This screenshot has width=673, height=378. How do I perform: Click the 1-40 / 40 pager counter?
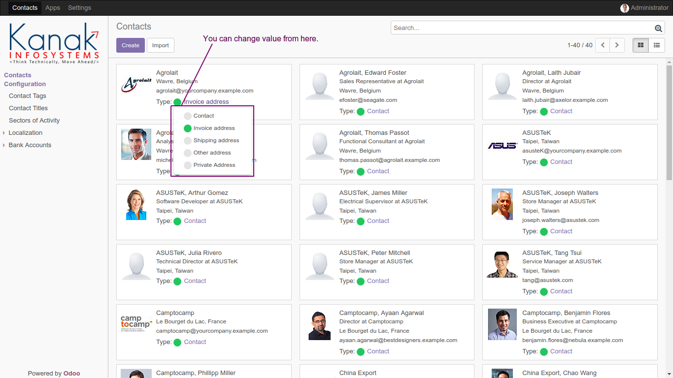point(580,45)
